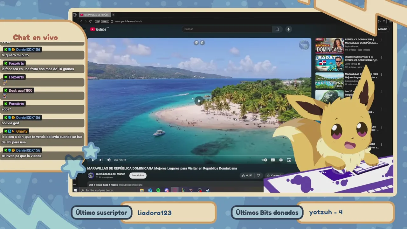Image resolution: width=407 pixels, height=229 pixels.
Task: Open File Explorer from the taskbar
Action: click(x=142, y=190)
